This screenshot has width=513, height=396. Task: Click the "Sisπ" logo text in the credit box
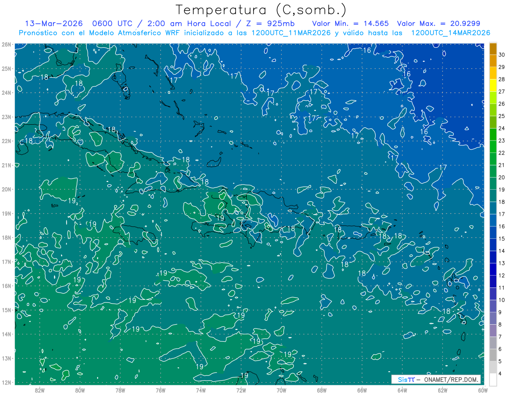click(406, 379)
